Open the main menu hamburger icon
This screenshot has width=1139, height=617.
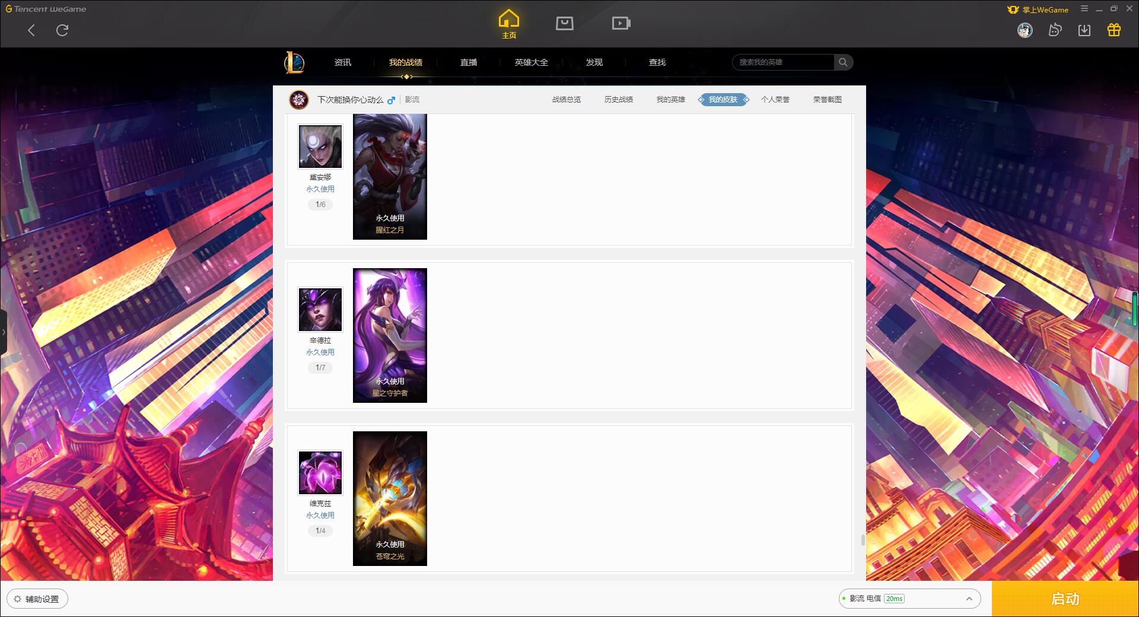coord(1084,9)
